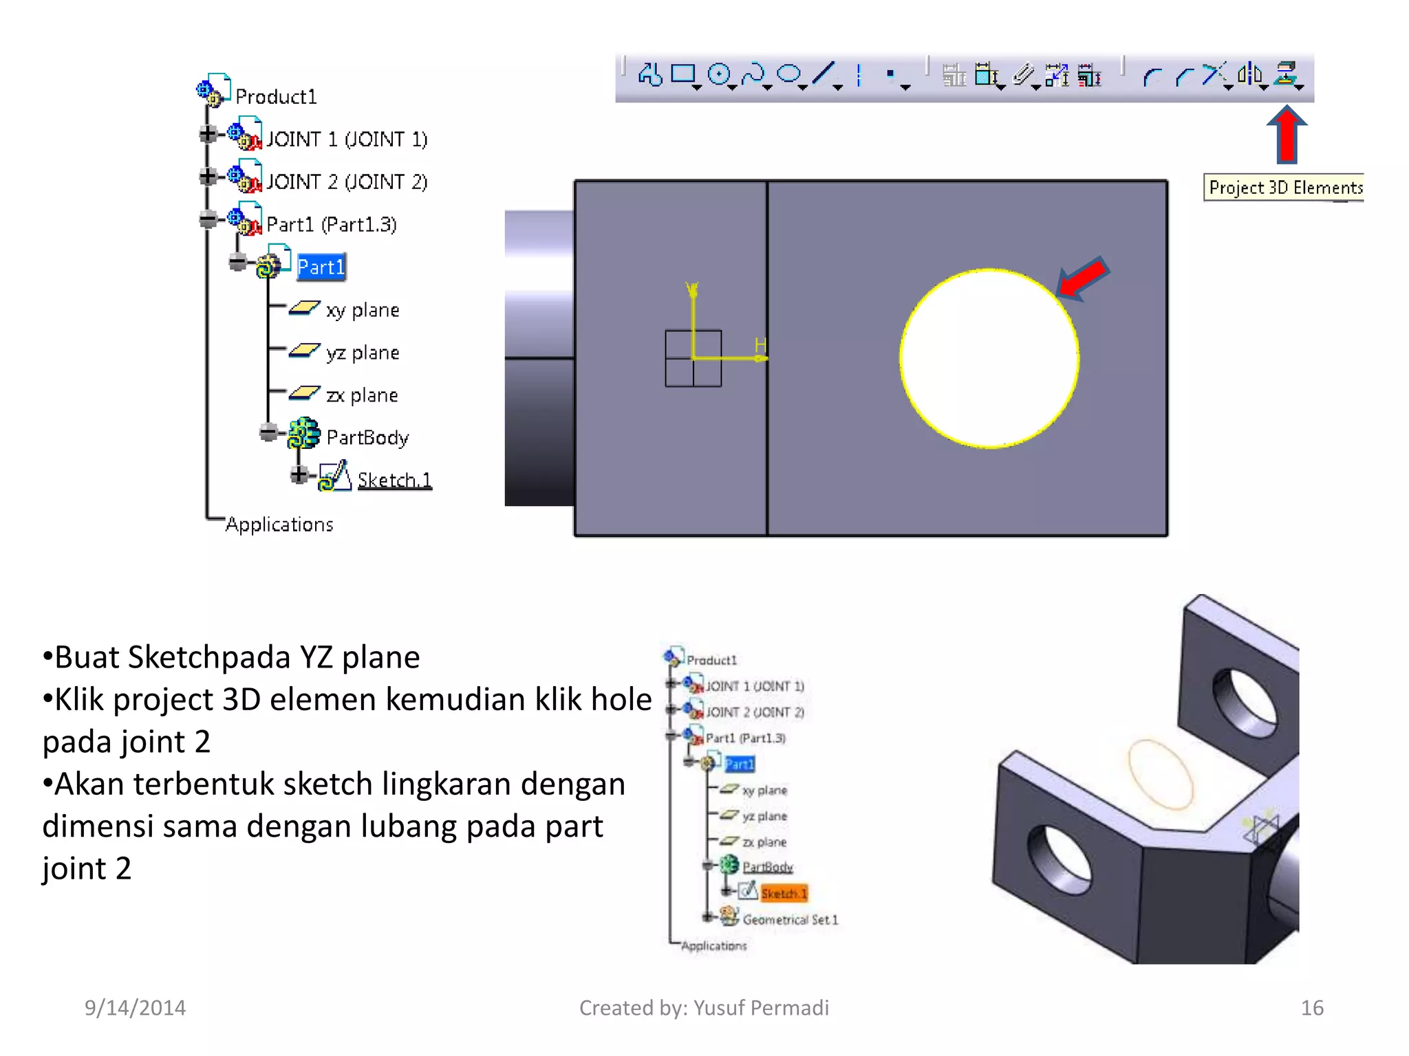Select the Mirror tool
The image size is (1409, 1056).
click(1249, 74)
